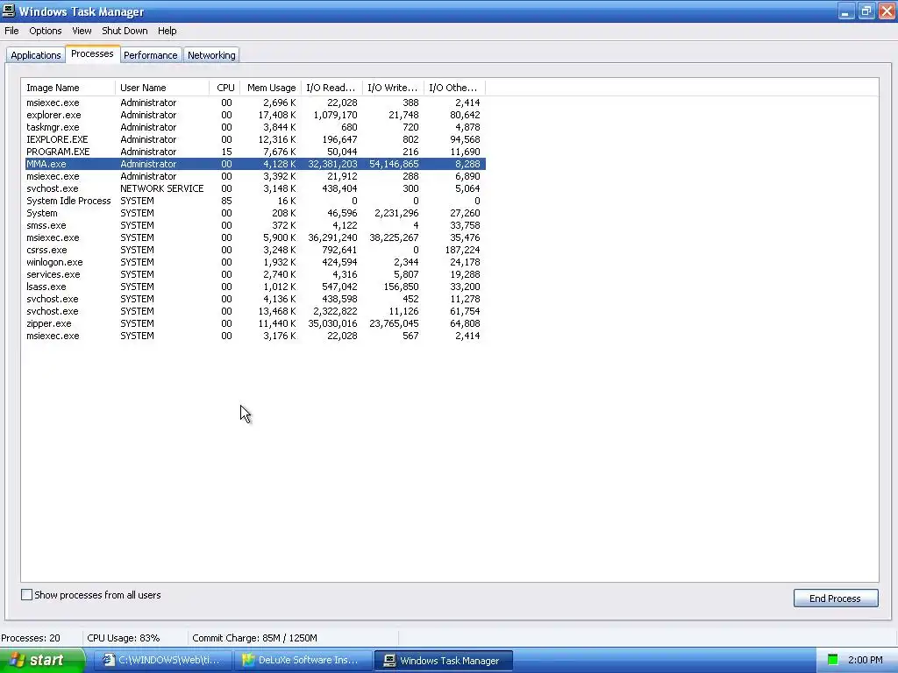
Task: Sort by Image Name column header
Action: coord(68,88)
